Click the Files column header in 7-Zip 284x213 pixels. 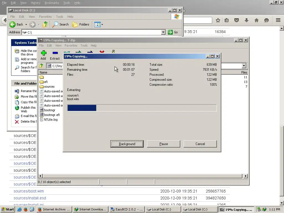click(235, 72)
